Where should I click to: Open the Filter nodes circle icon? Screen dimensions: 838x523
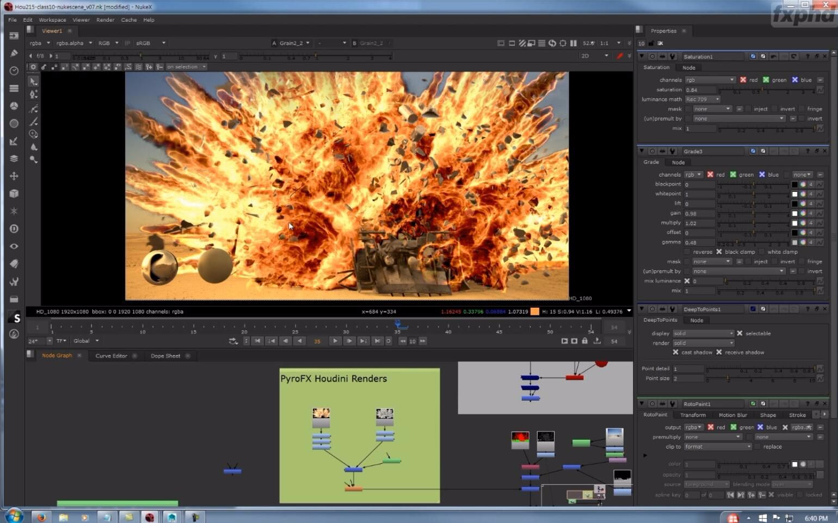coord(14,123)
